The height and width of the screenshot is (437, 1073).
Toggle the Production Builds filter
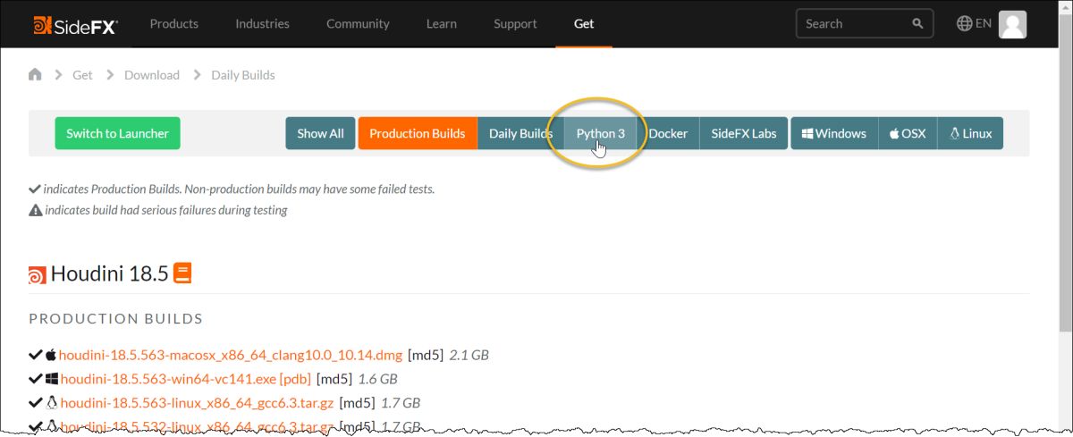(x=418, y=133)
